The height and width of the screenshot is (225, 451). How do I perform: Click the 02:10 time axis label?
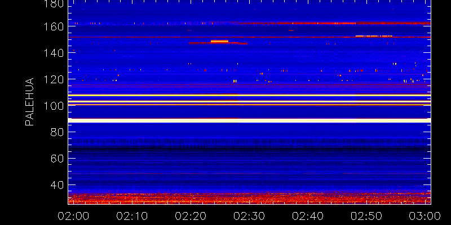[x=132, y=216]
